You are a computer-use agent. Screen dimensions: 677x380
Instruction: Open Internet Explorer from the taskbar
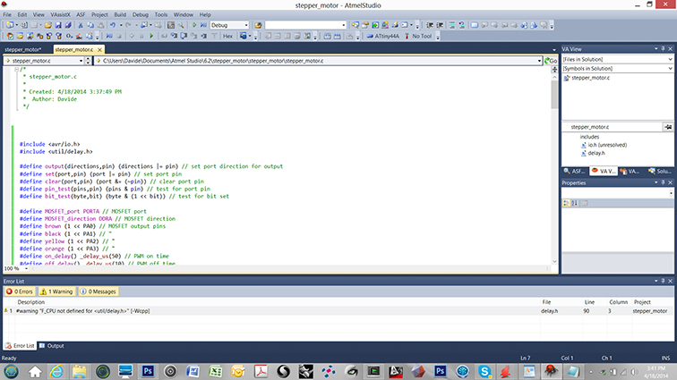(57, 371)
